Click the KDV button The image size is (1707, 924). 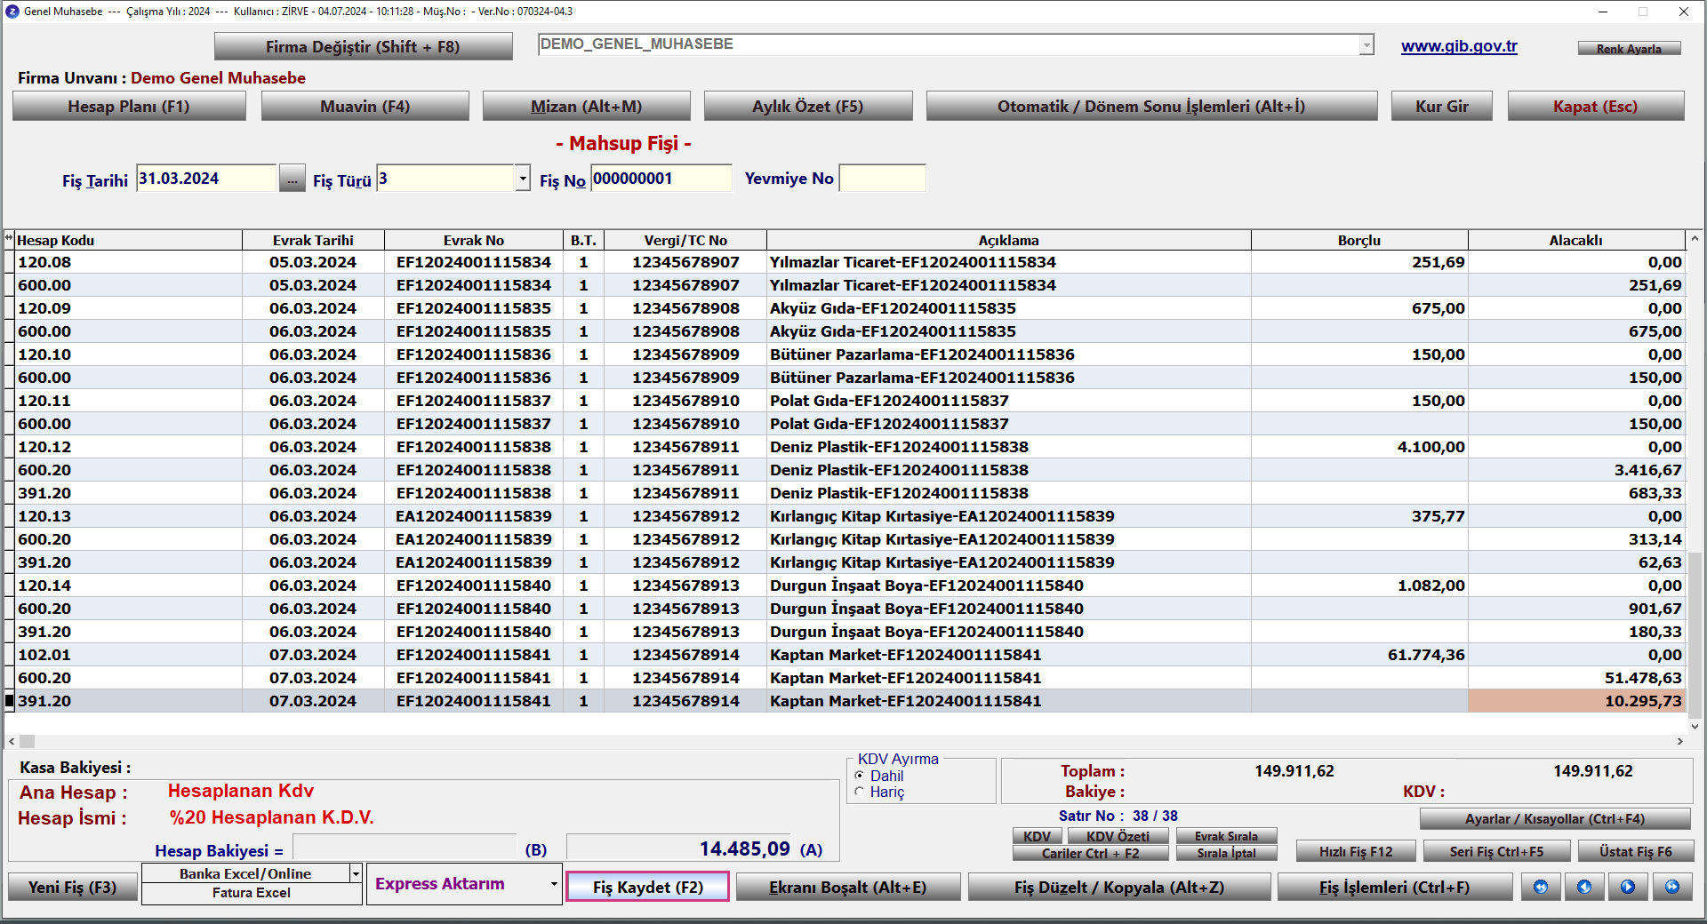coord(1037,836)
